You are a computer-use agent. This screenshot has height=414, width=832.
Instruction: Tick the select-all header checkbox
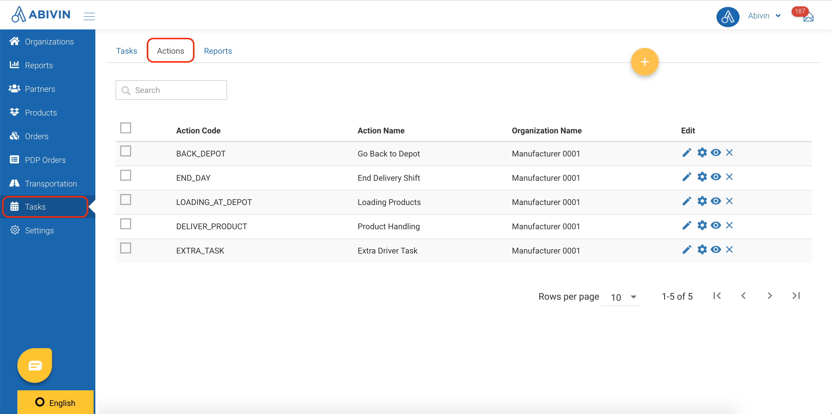(x=126, y=128)
